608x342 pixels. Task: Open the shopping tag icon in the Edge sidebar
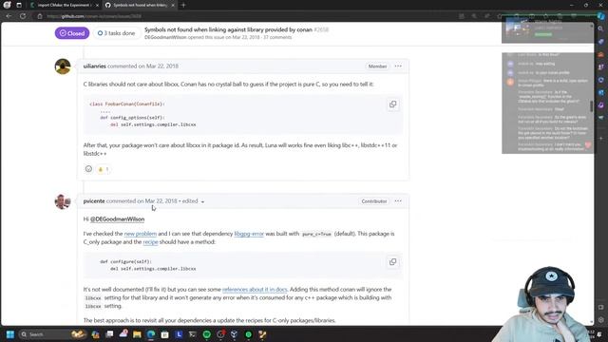[x=600, y=42]
